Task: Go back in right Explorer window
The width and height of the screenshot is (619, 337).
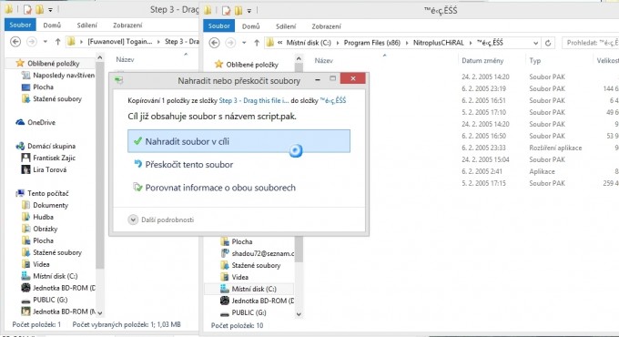Action: (214, 43)
